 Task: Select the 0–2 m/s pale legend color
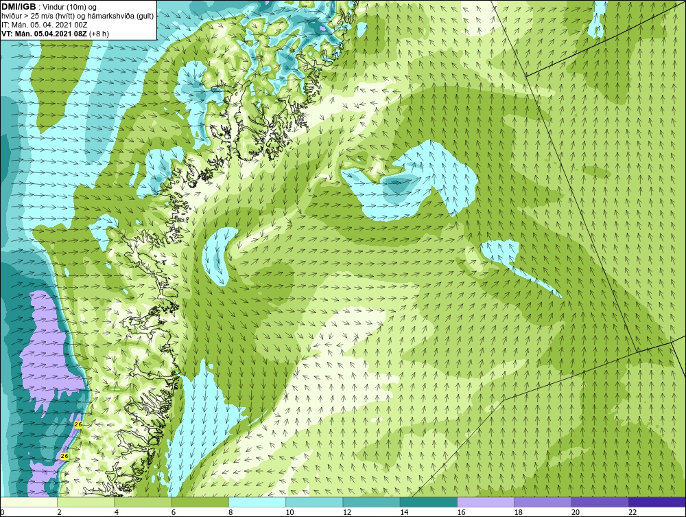tap(29, 502)
